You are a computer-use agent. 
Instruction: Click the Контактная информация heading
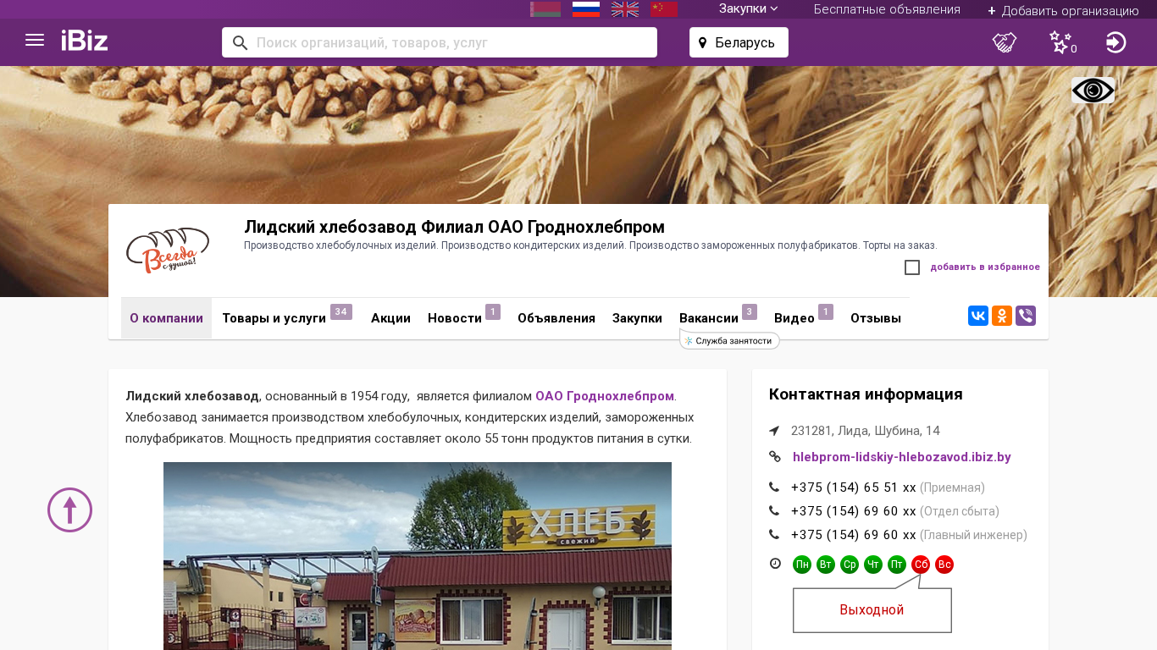(866, 394)
